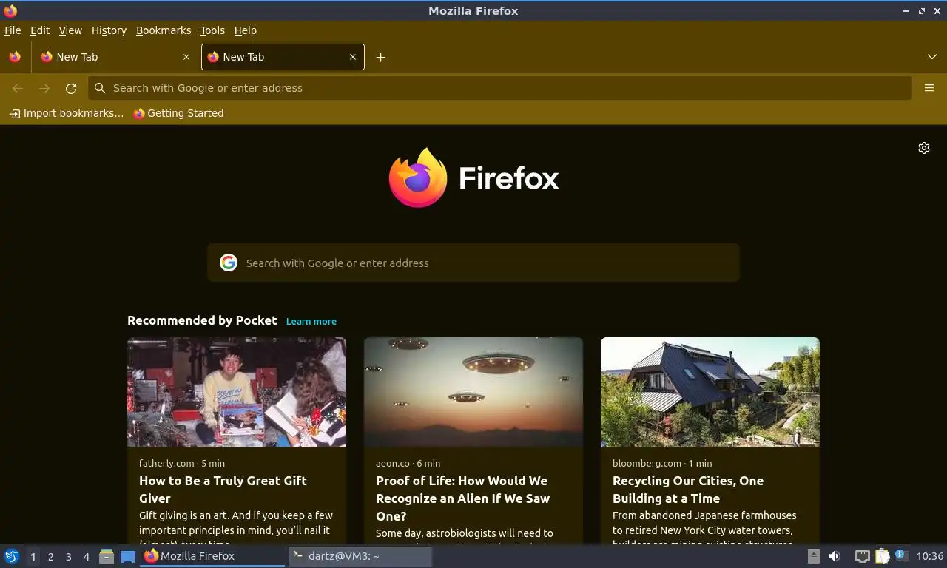Open the taskbar application start menu

click(12, 556)
